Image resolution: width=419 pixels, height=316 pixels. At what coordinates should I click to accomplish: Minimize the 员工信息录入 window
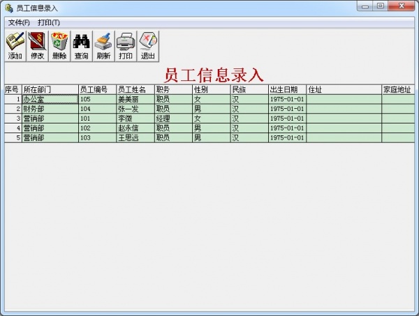[x=365, y=6]
